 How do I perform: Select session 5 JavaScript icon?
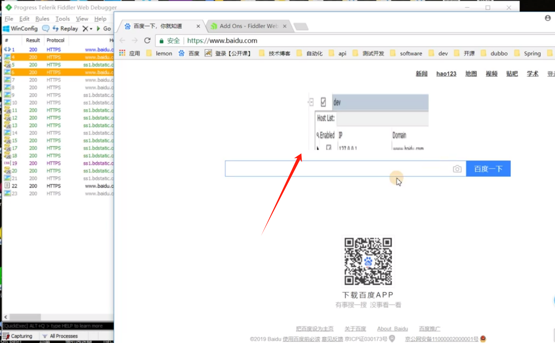7,65
